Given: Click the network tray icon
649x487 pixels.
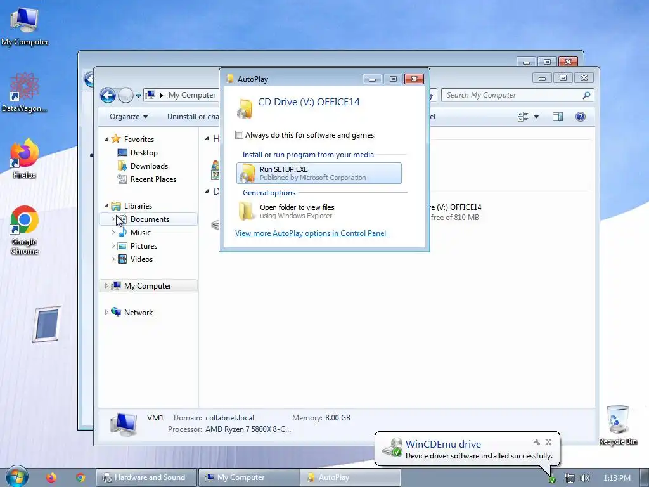Looking at the screenshot, I should click(570, 478).
